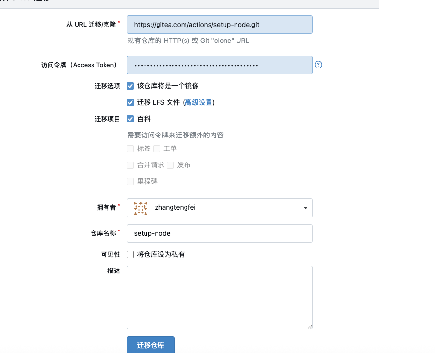Open the 高级设置 advanced settings link
The height and width of the screenshot is (353, 435).
[x=198, y=102]
